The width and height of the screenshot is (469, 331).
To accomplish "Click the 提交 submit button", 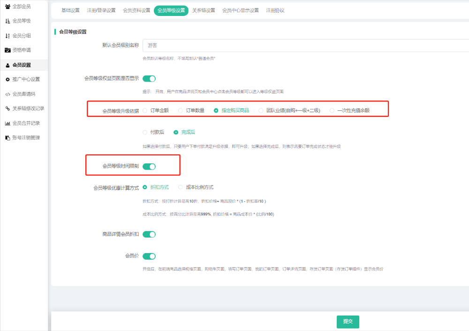I will tap(348, 322).
